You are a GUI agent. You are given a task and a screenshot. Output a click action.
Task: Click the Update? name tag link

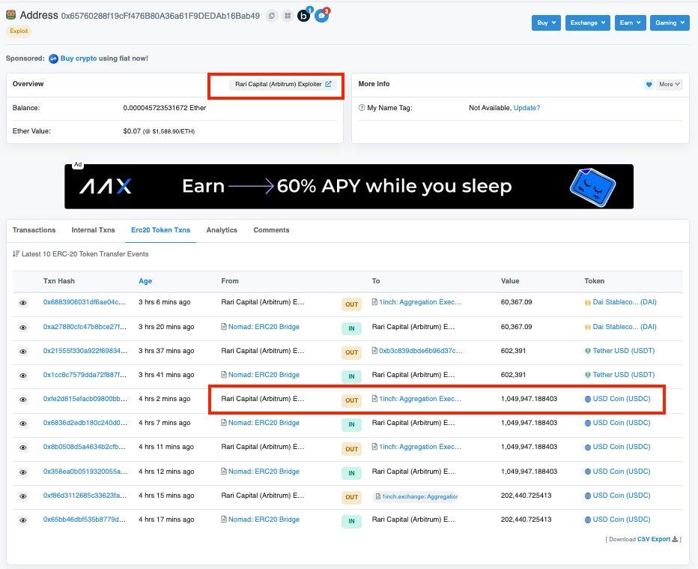point(526,108)
